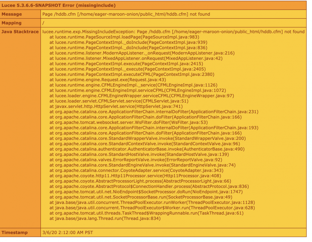Select the ThreadPoolExecutor$Worker.run line
The height and width of the screenshot is (242, 312).
pyautogui.click(x=152, y=208)
